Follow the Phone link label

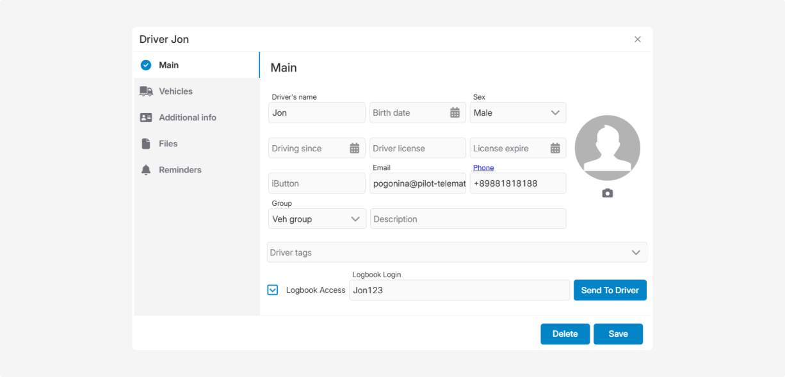click(483, 167)
